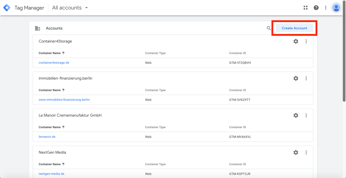Click the Tag Manager title text
Viewport: 346px width, 178px height.
pos(29,8)
